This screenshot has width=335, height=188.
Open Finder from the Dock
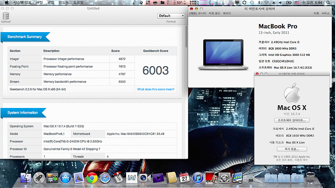point(26,178)
